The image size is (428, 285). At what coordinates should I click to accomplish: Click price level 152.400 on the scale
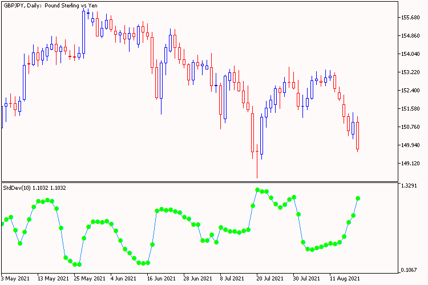click(410, 91)
